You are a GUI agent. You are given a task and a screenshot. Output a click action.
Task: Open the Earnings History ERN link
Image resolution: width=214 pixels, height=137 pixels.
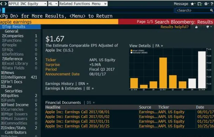67,84
